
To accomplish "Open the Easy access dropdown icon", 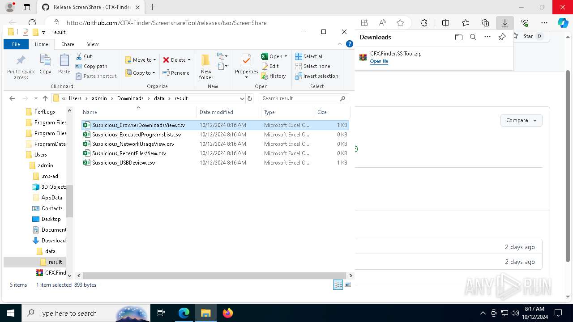I will tap(222, 67).
